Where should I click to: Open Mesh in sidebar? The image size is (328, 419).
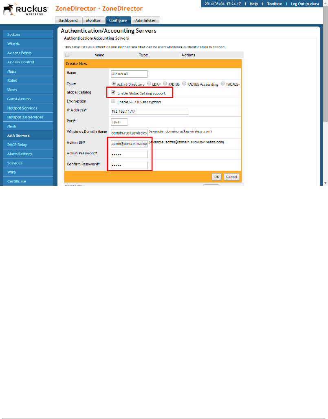point(28,127)
